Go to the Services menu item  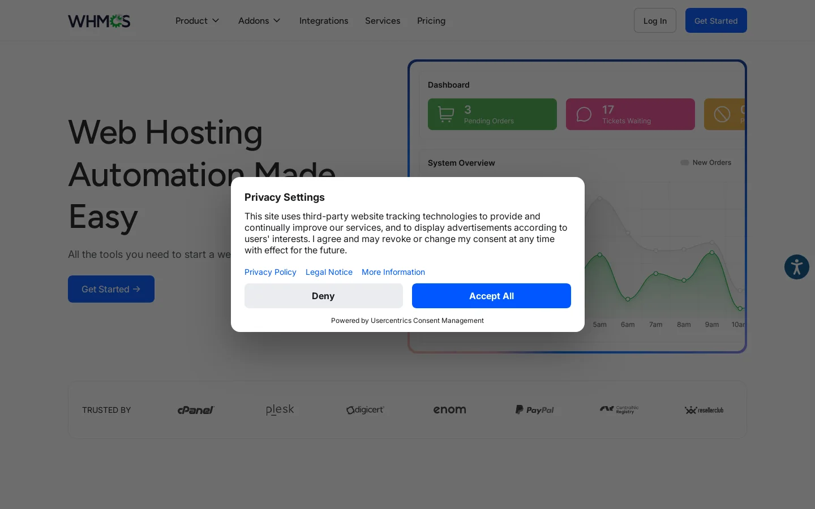(x=383, y=21)
